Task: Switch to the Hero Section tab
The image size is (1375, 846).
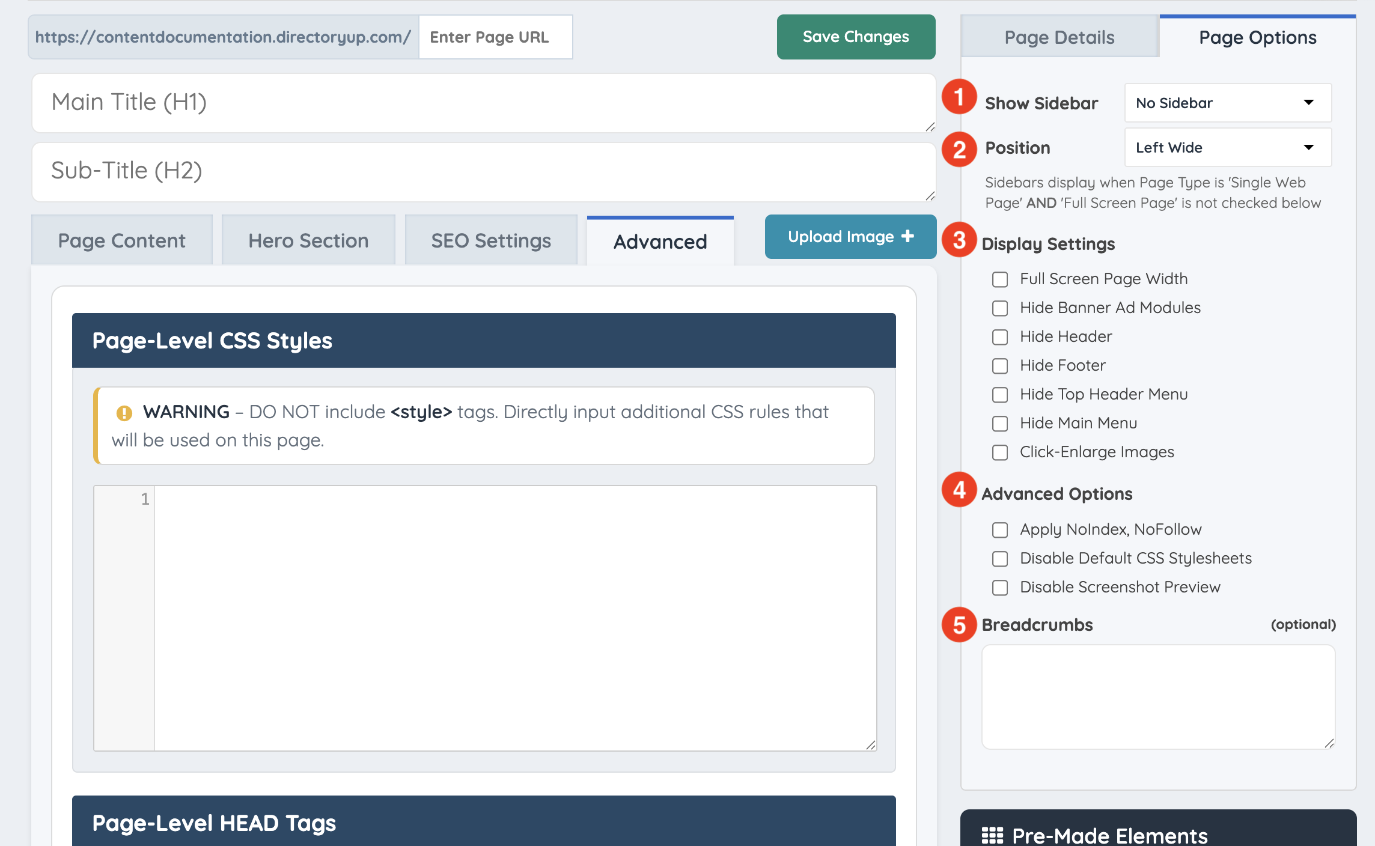Action: (x=308, y=240)
